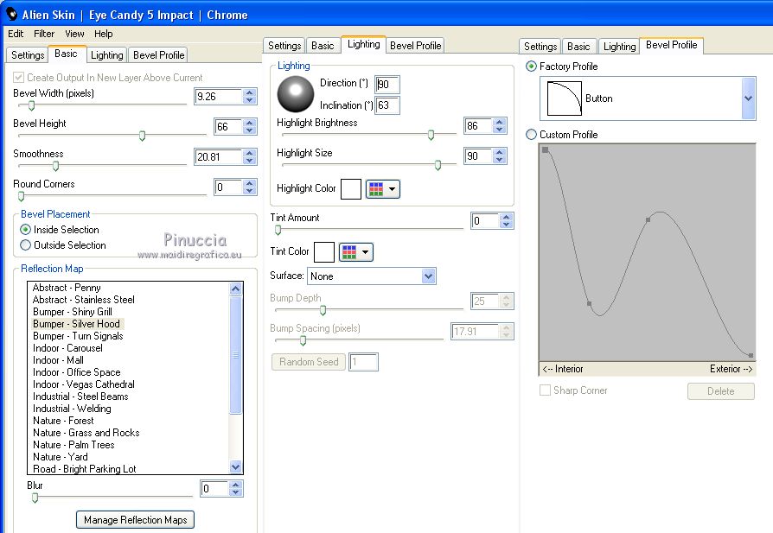Viewport: 773px width, 533px height.
Task: Select Outside Selection radio button
Action: [x=25, y=244]
